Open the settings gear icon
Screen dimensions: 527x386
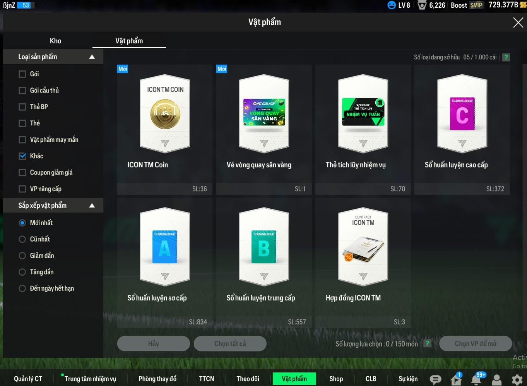pos(517,379)
